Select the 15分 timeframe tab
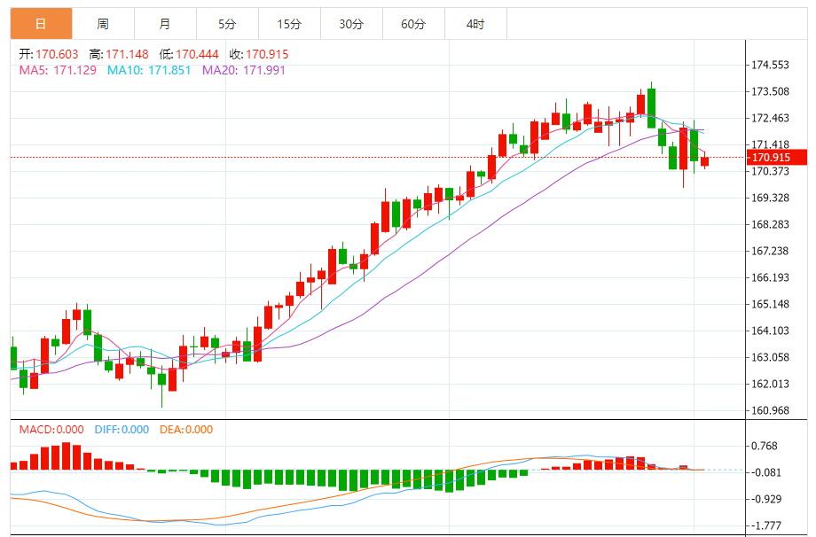This screenshot has height=537, width=816. pos(289,24)
